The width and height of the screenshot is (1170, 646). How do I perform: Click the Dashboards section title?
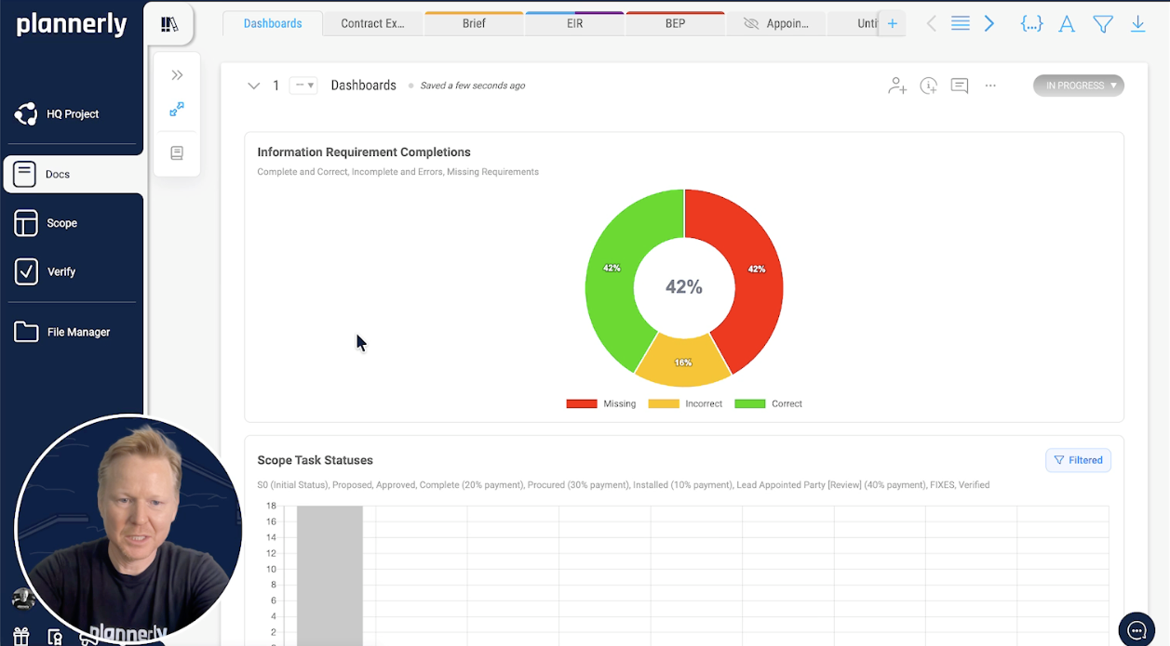(x=364, y=86)
